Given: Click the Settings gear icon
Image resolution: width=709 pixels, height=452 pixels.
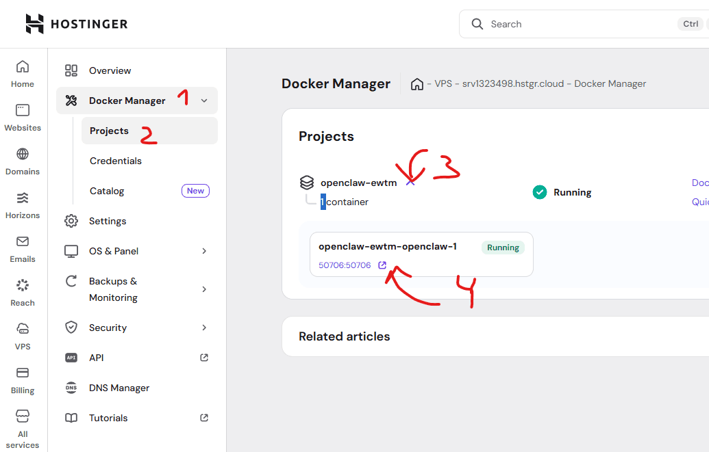Looking at the screenshot, I should pyautogui.click(x=71, y=221).
